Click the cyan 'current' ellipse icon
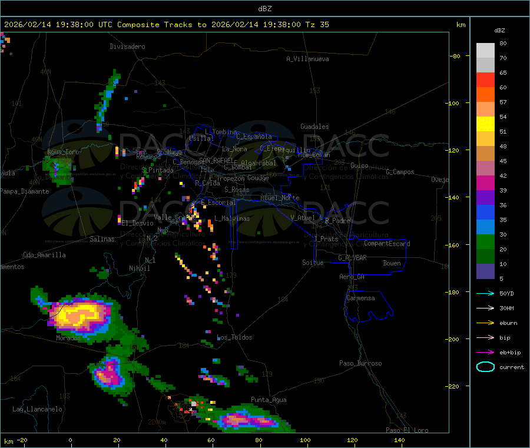Viewport: 530px width, 448px height. (485, 367)
